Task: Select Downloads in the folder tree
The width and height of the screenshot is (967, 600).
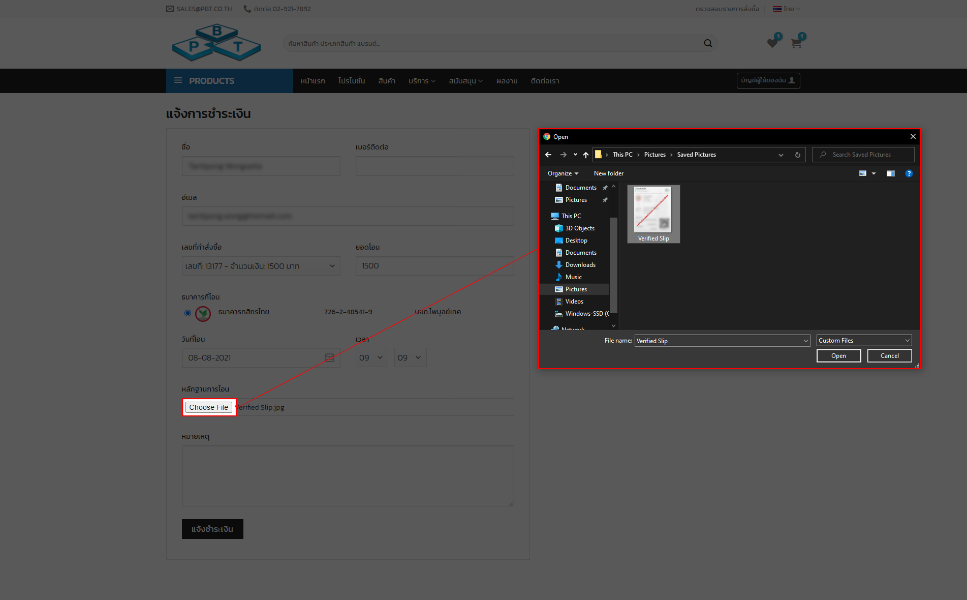Action: pyautogui.click(x=580, y=265)
